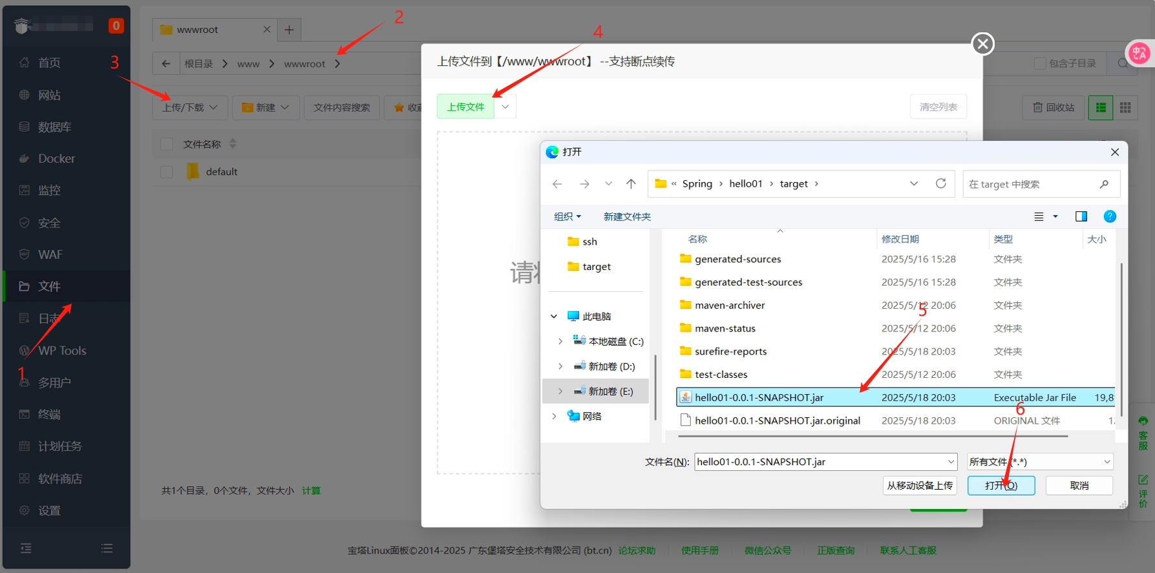Click the 打开(O) button
This screenshot has width=1155, height=573.
(1001, 486)
